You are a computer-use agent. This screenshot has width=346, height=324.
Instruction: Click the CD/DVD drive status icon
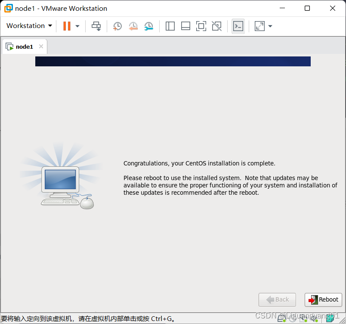click(x=293, y=318)
